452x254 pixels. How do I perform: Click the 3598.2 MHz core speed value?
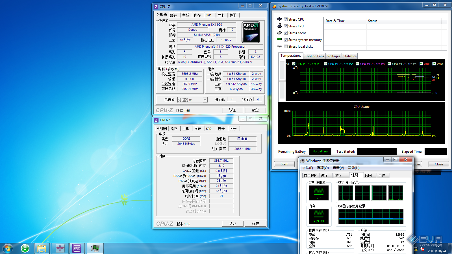coord(190,74)
